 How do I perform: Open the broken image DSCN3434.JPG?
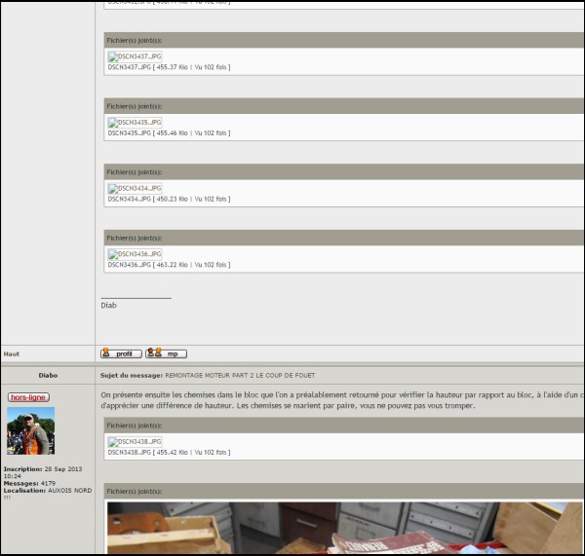[x=135, y=188]
